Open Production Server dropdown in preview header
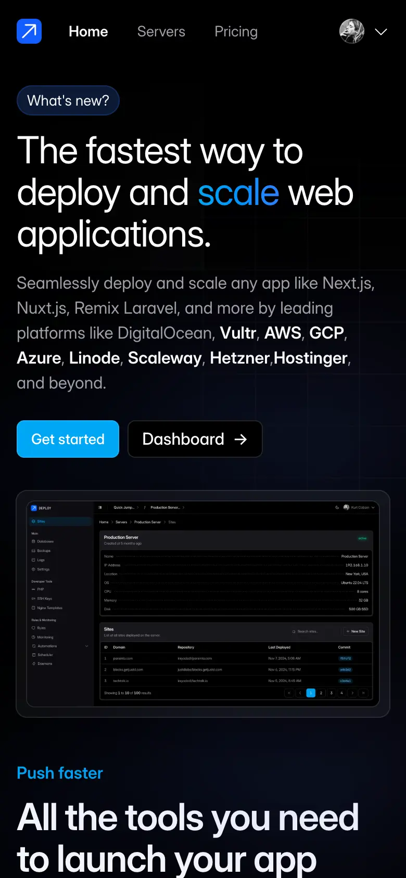 (168, 508)
